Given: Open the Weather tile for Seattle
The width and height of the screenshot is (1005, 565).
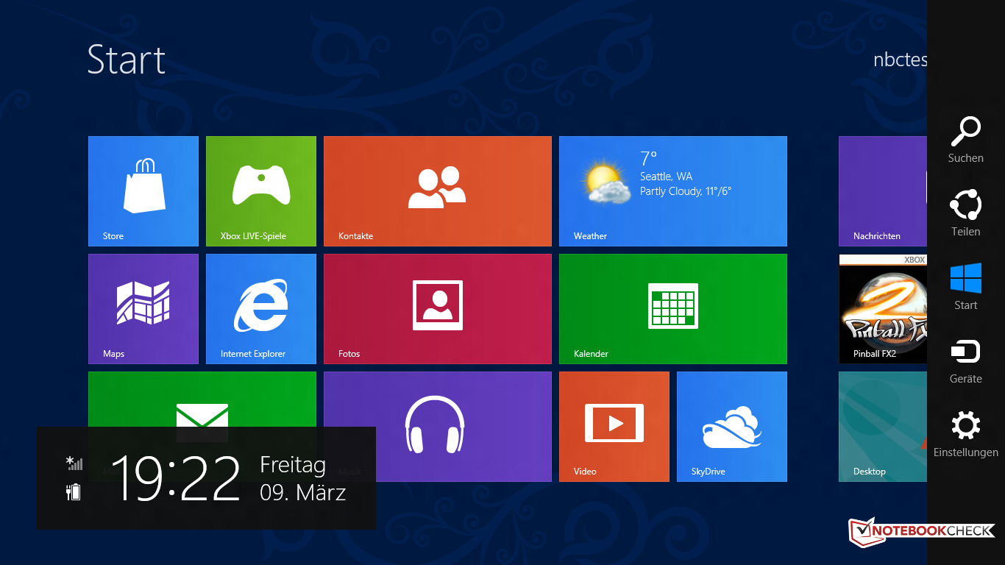Looking at the screenshot, I should pyautogui.click(x=673, y=191).
